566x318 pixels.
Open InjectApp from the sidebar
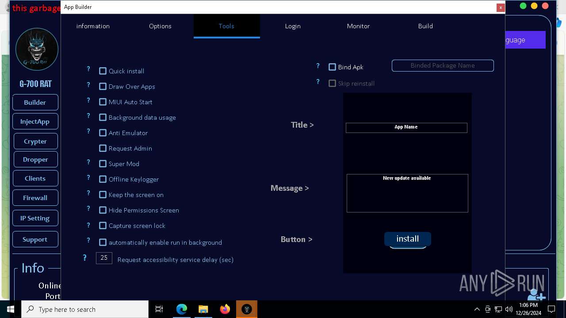tap(35, 121)
